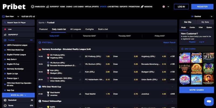216x108 pixels.
Task: Click the Mini Casino play icon
Action: pos(183,49)
